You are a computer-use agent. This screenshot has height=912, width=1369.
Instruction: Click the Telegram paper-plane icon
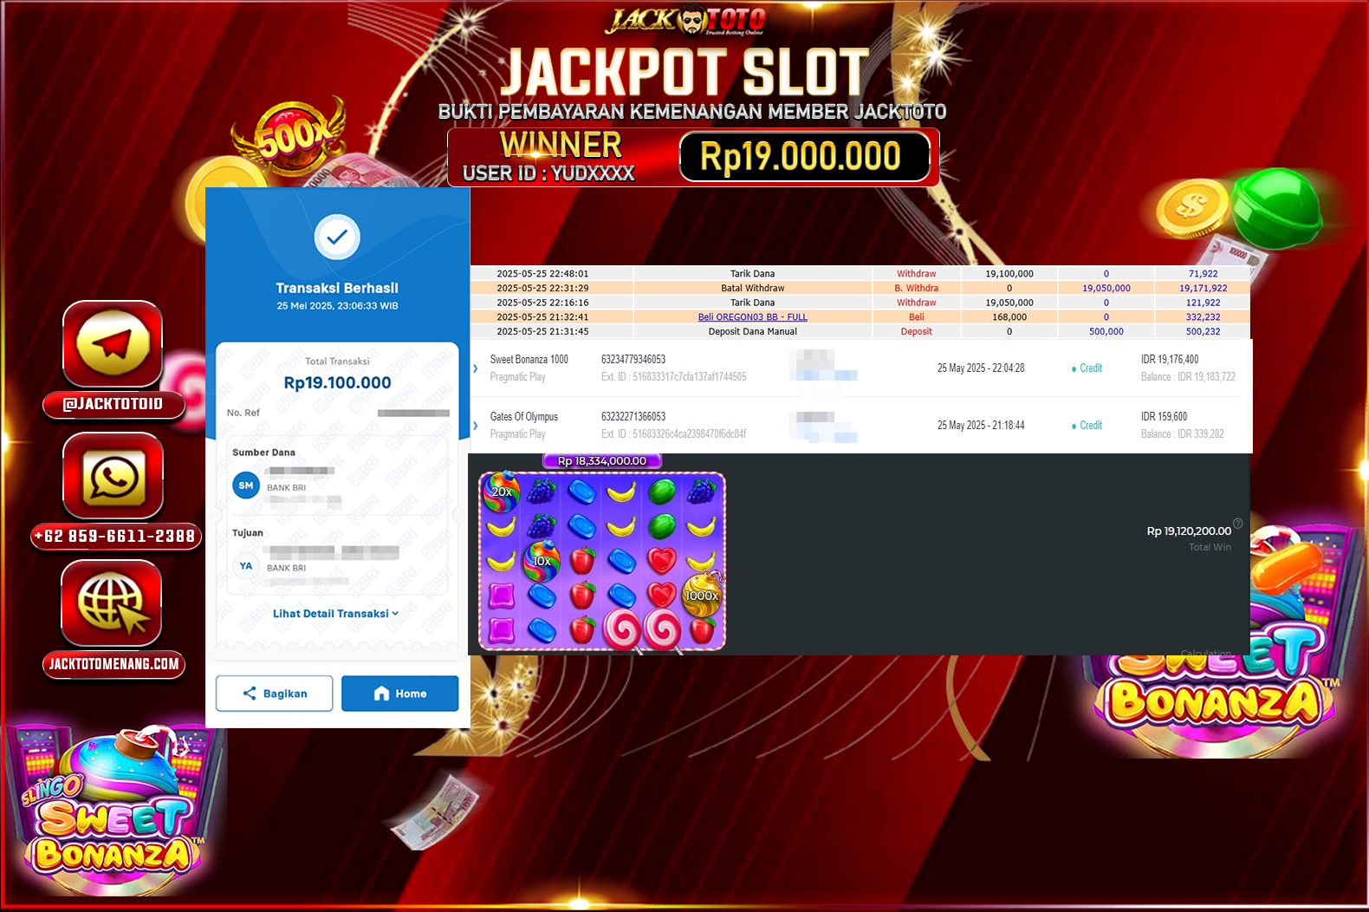coord(113,343)
